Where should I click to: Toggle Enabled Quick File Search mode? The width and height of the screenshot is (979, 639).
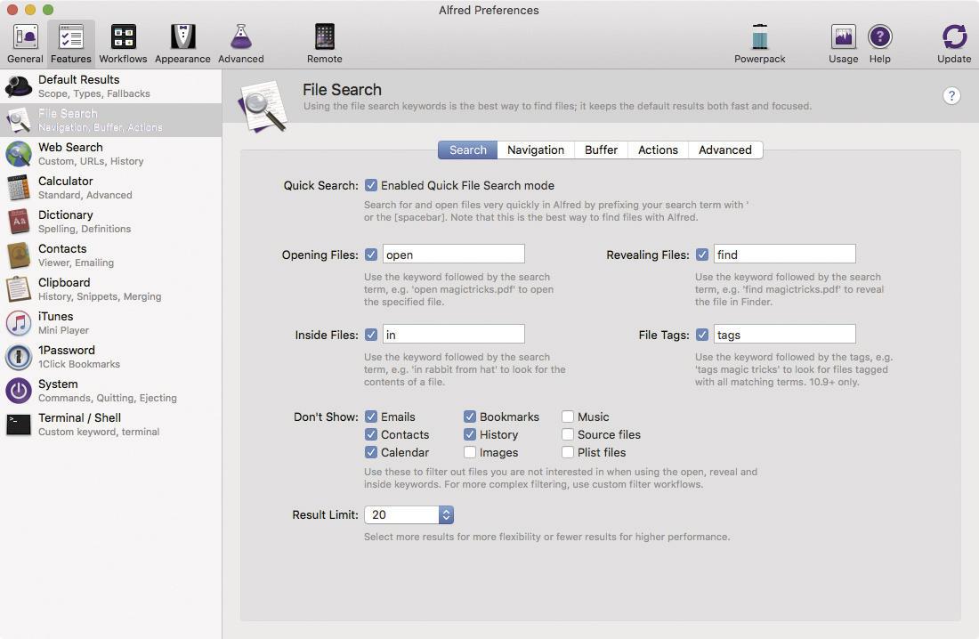click(371, 185)
